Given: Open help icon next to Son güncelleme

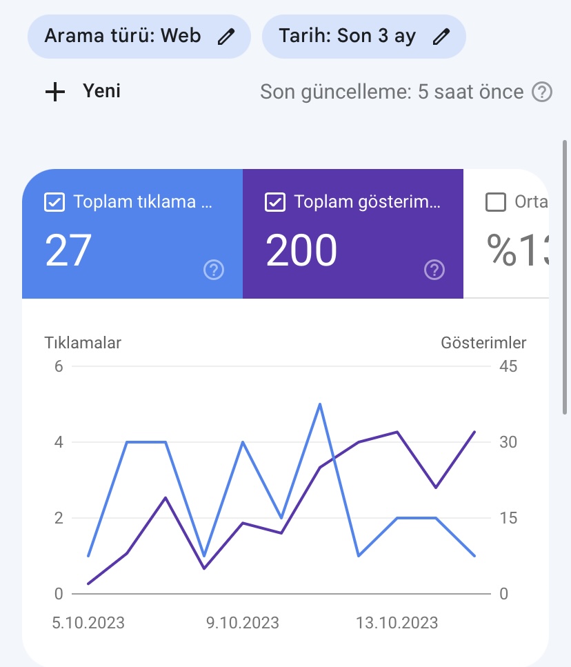Looking at the screenshot, I should (x=542, y=92).
